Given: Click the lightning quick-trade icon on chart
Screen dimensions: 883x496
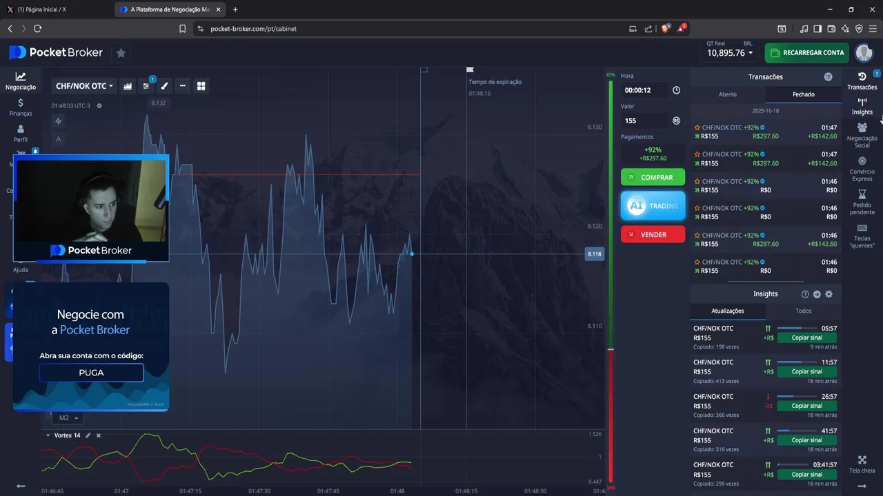Looking at the screenshot, I should [x=59, y=121].
